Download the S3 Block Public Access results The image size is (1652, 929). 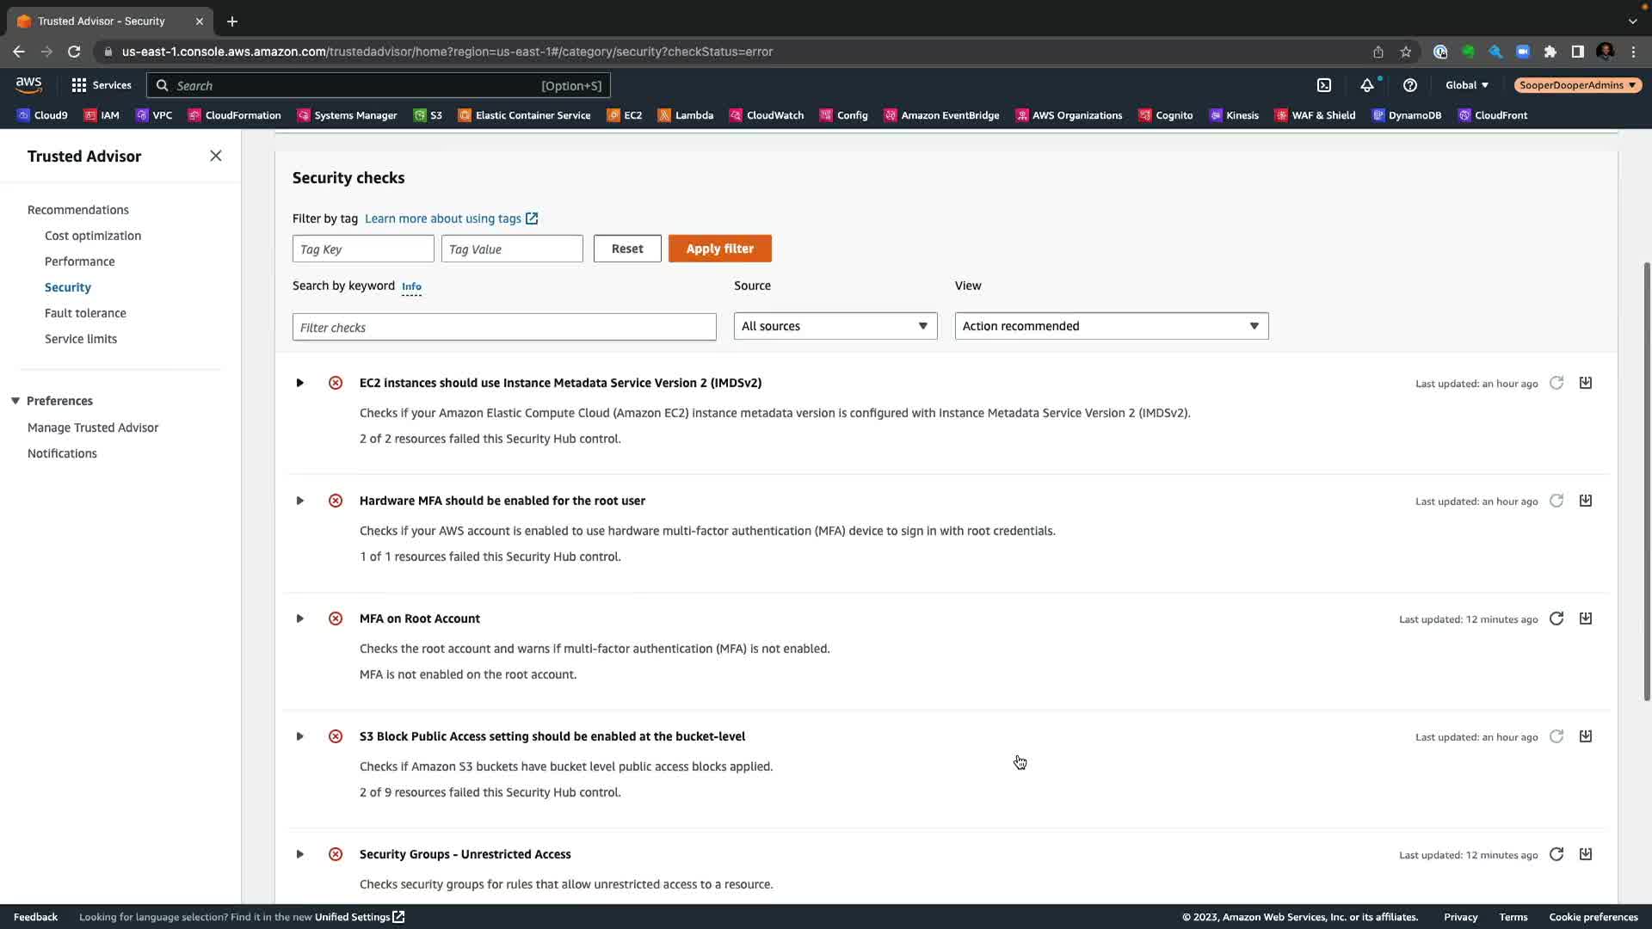click(x=1586, y=736)
